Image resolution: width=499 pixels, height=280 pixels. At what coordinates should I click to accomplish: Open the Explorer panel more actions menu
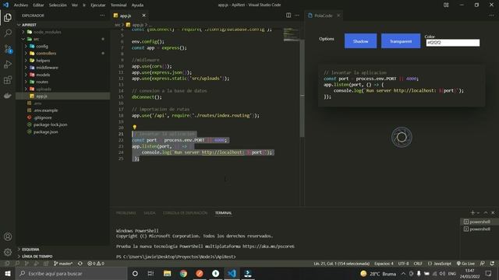102,16
